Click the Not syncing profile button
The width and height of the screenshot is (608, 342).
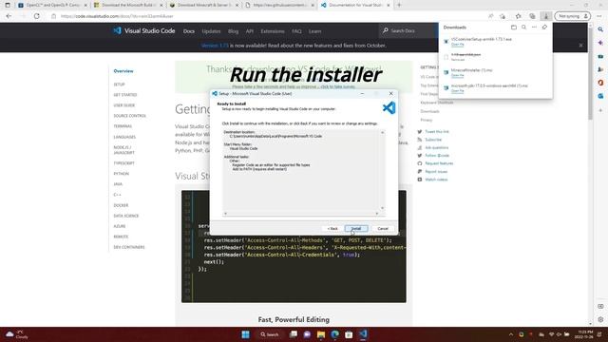coord(573,16)
